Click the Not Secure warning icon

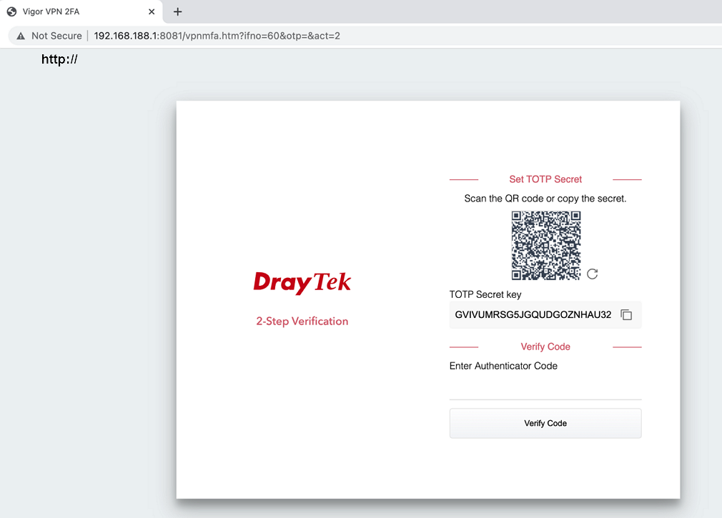tap(21, 36)
